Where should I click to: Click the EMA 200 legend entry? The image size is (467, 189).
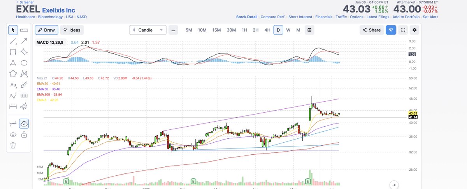tap(49, 94)
